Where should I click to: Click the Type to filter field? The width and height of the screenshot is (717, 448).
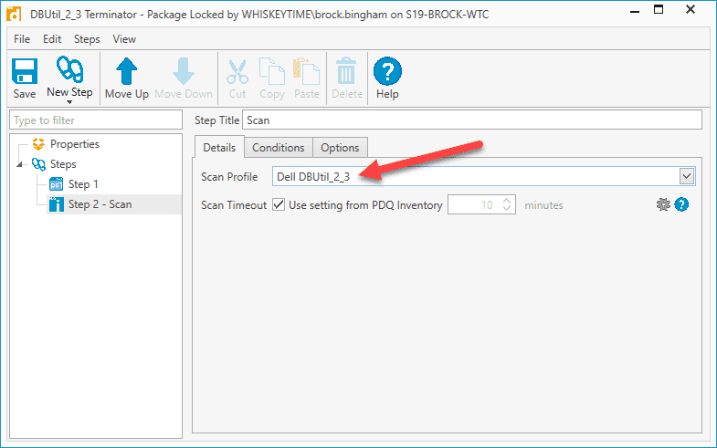(96, 120)
